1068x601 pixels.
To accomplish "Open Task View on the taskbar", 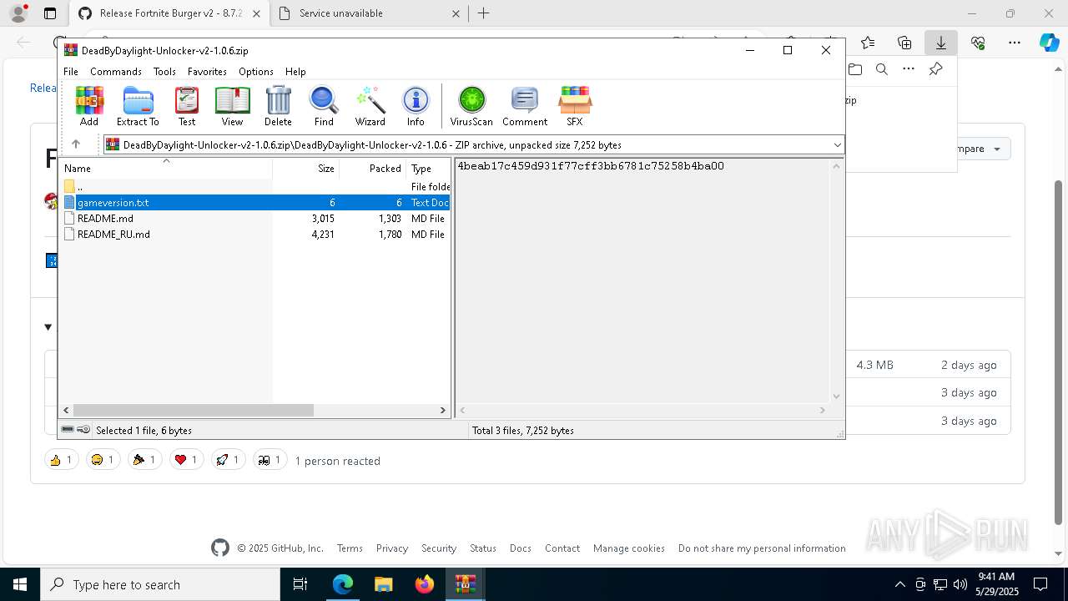I will [x=300, y=584].
